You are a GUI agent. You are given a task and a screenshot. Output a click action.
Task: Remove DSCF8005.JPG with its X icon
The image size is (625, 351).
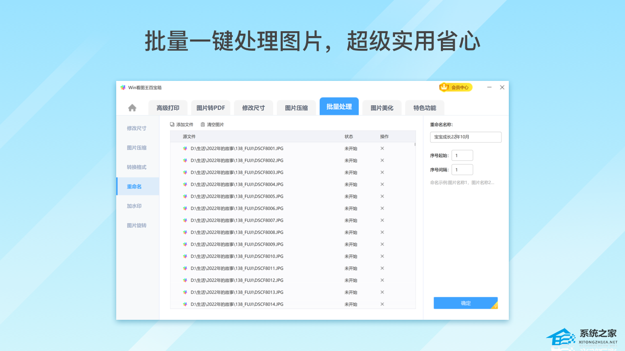click(x=382, y=196)
